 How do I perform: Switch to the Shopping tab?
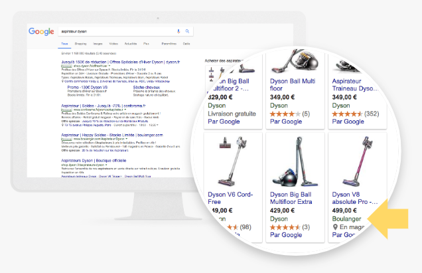tap(80, 44)
